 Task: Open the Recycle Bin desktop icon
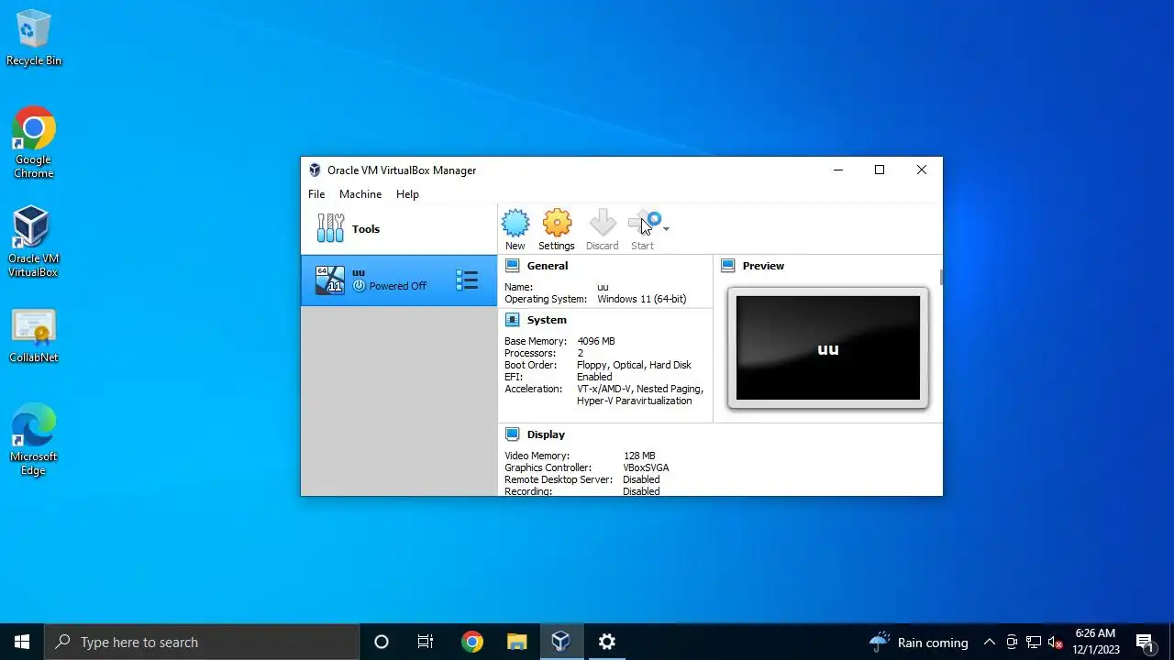pos(34,38)
